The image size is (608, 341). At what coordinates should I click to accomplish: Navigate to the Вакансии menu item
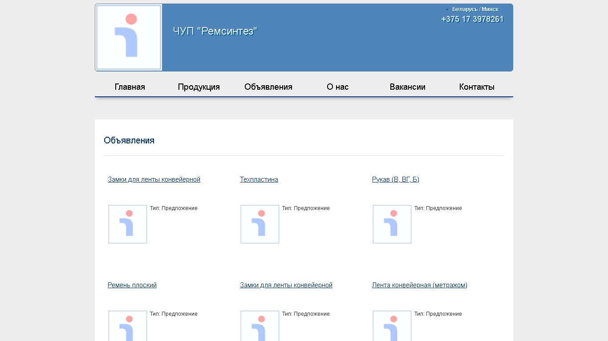408,87
